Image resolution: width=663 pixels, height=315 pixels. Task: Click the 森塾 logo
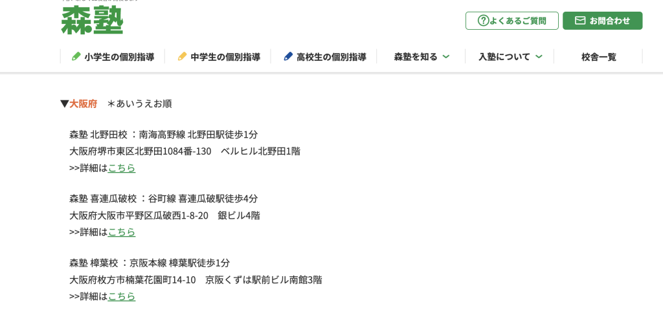pyautogui.click(x=92, y=20)
